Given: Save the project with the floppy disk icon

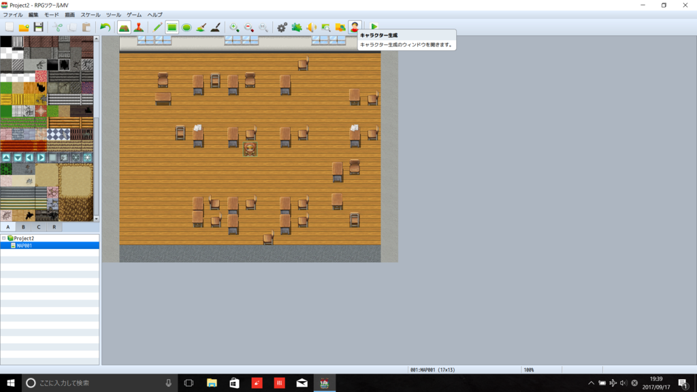Looking at the screenshot, I should tap(39, 27).
